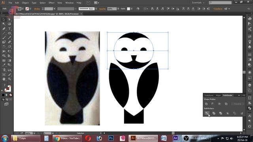Toggle the None fill/stroke button in the toolbox
This screenshot has width=253, height=142.
[x=11, y=95]
